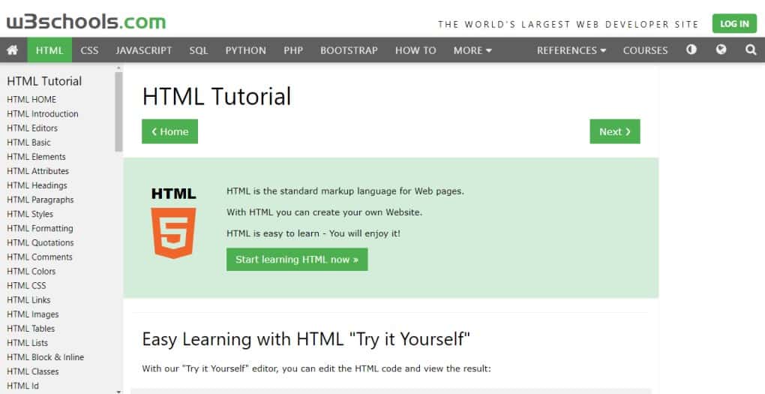Open HTML Lists in sidebar
Viewport: 765px width, 394px height.
(x=27, y=343)
